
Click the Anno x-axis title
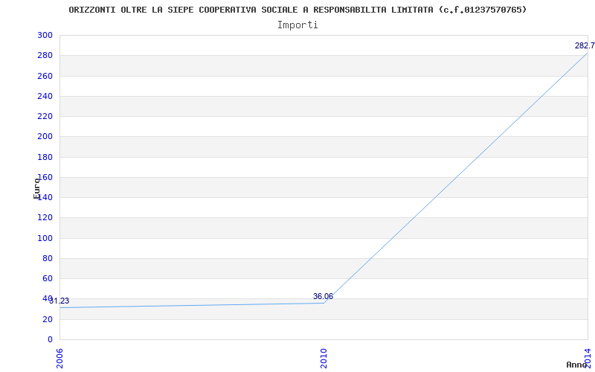click(577, 365)
